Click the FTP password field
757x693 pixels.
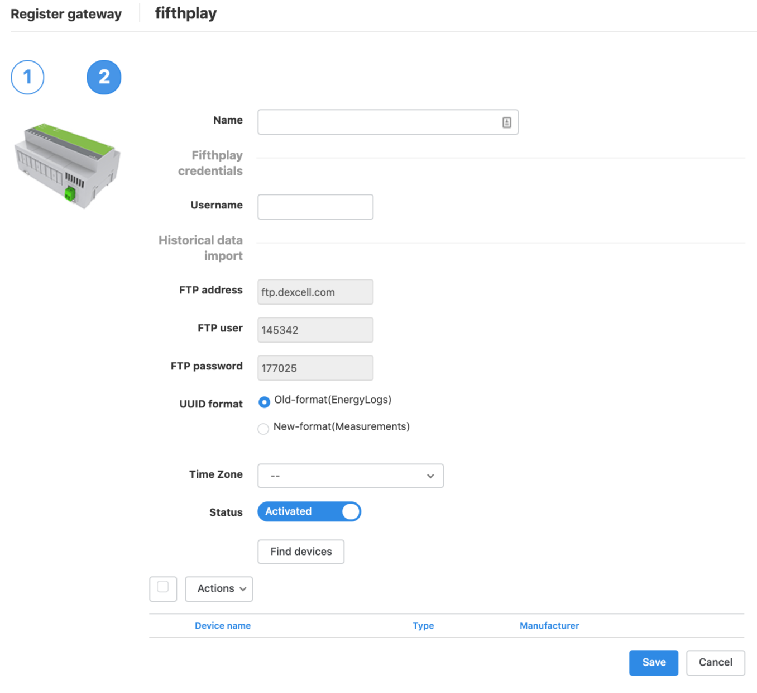315,368
